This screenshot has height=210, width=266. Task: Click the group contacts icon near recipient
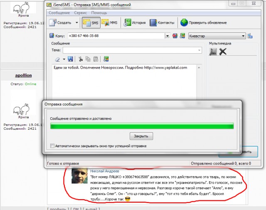pos(182,36)
